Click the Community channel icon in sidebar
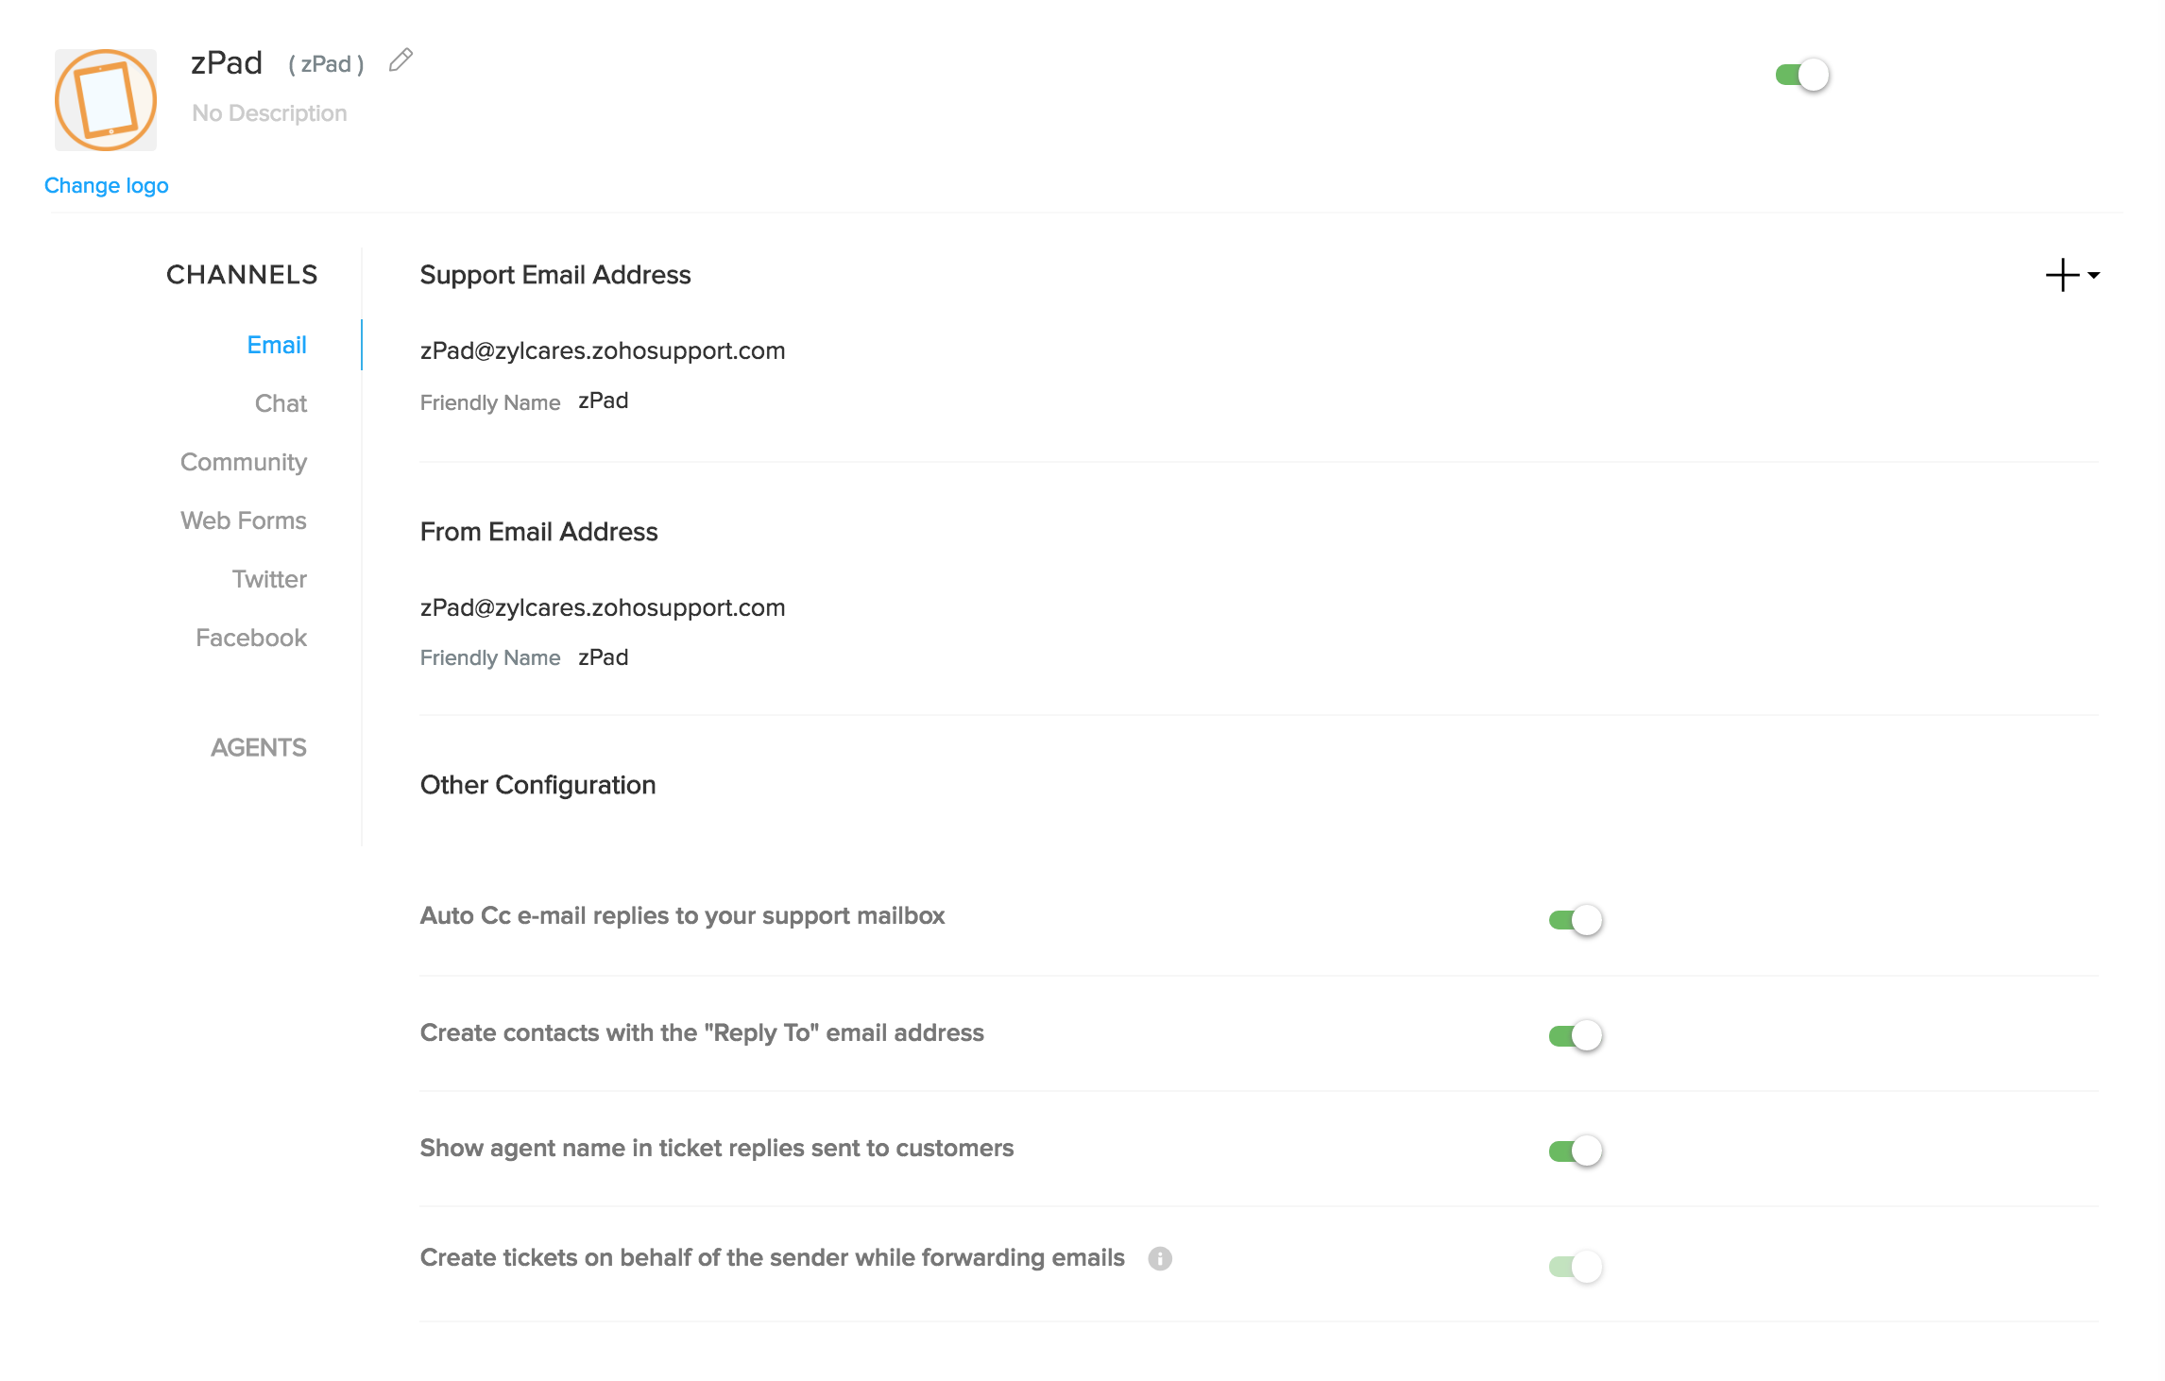The height and width of the screenshot is (1381, 2165). click(x=245, y=461)
